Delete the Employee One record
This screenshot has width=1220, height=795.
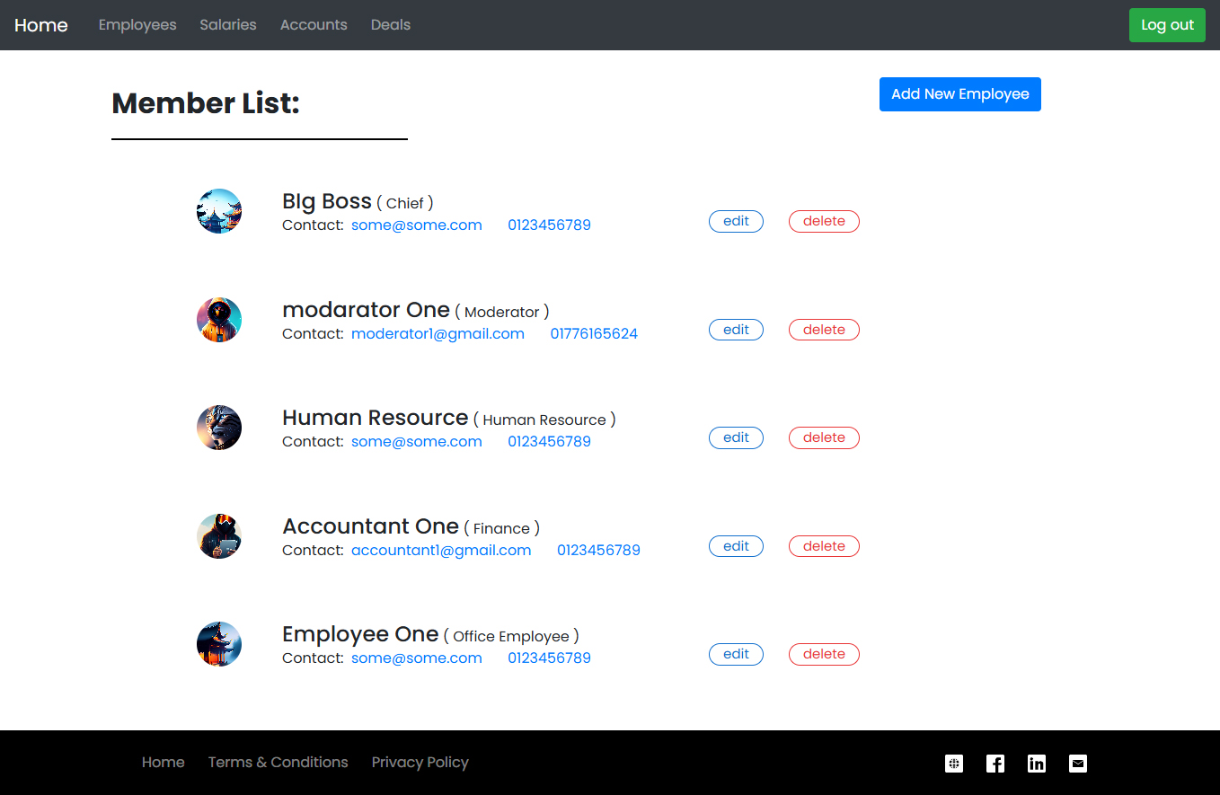click(x=824, y=654)
